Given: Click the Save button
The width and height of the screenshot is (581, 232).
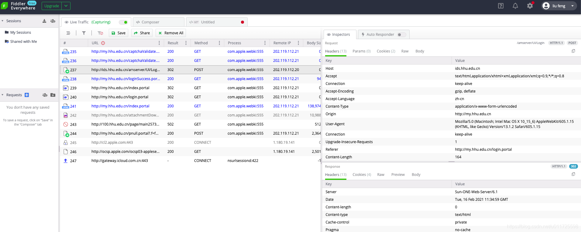Looking at the screenshot, I should pyautogui.click(x=118, y=33).
